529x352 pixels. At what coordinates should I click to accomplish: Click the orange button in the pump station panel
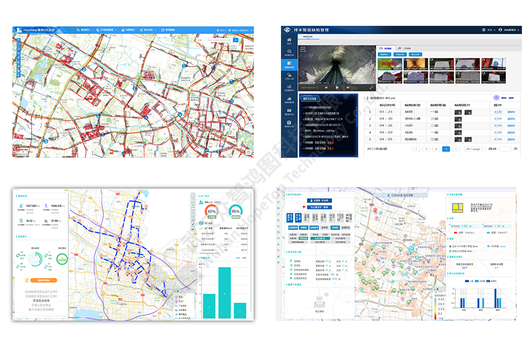43,280
